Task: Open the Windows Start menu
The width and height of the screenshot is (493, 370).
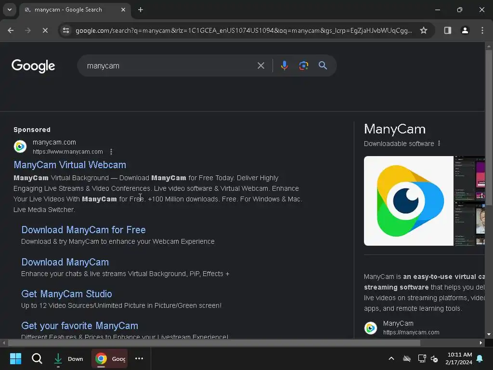Action: click(x=15, y=358)
